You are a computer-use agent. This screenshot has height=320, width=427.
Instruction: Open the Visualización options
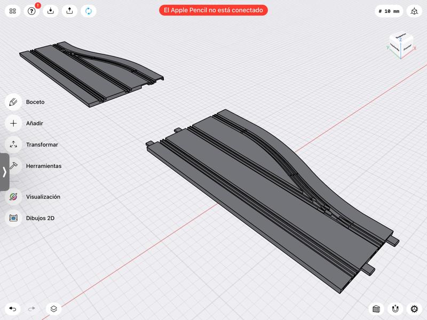[32, 196]
